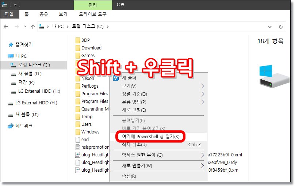Select 로컬 디스크 (C:) in navigation pane
The height and width of the screenshot is (192, 295).
(34, 65)
